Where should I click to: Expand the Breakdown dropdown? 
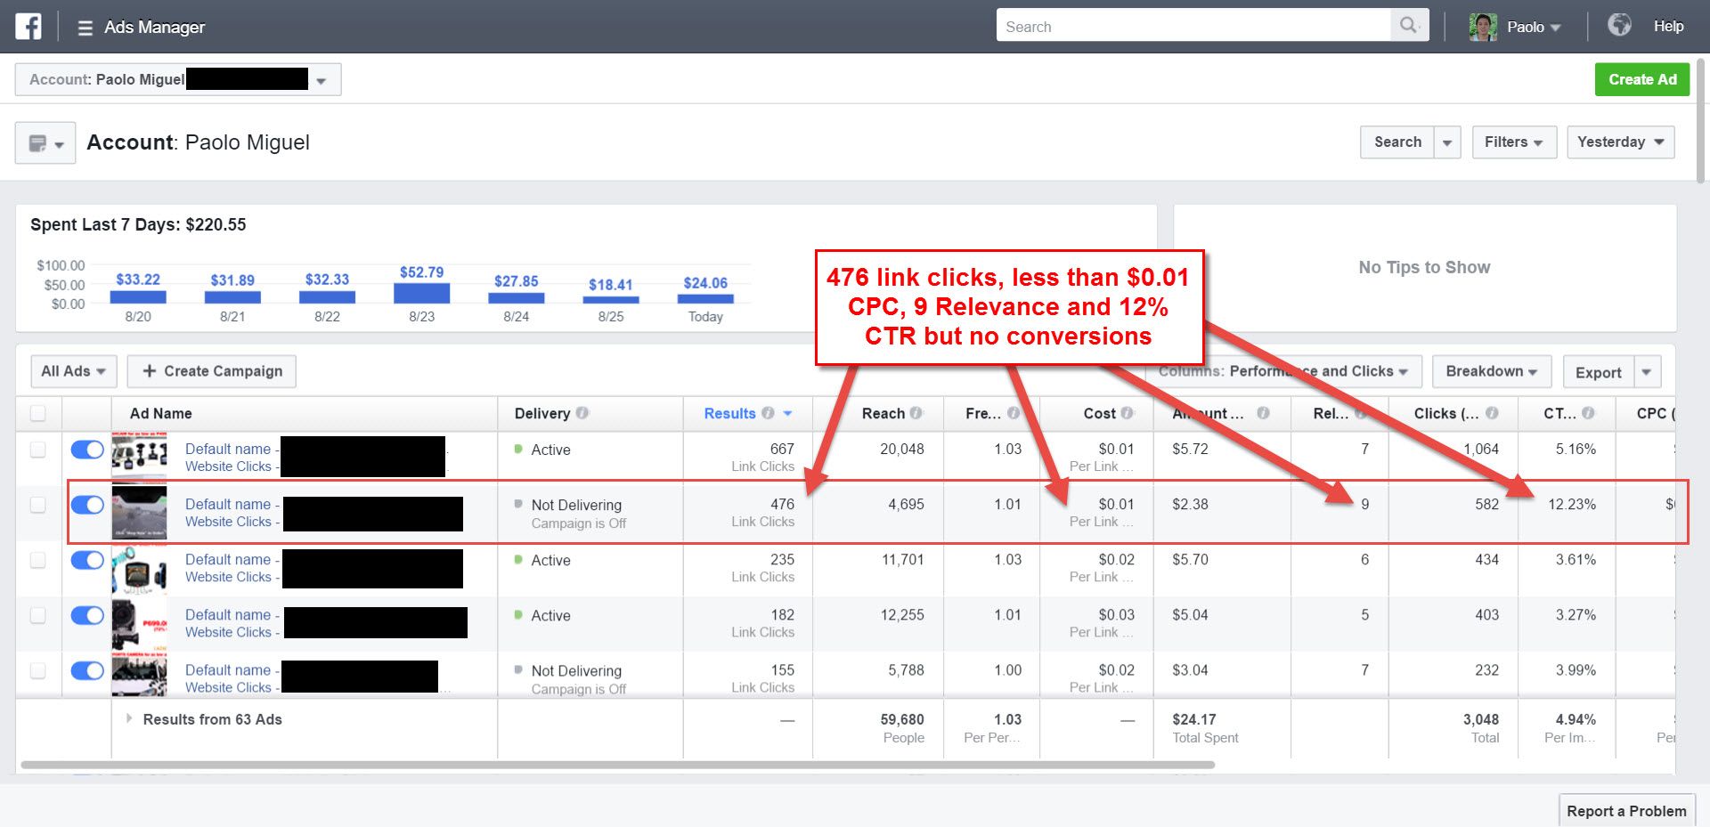1491,371
